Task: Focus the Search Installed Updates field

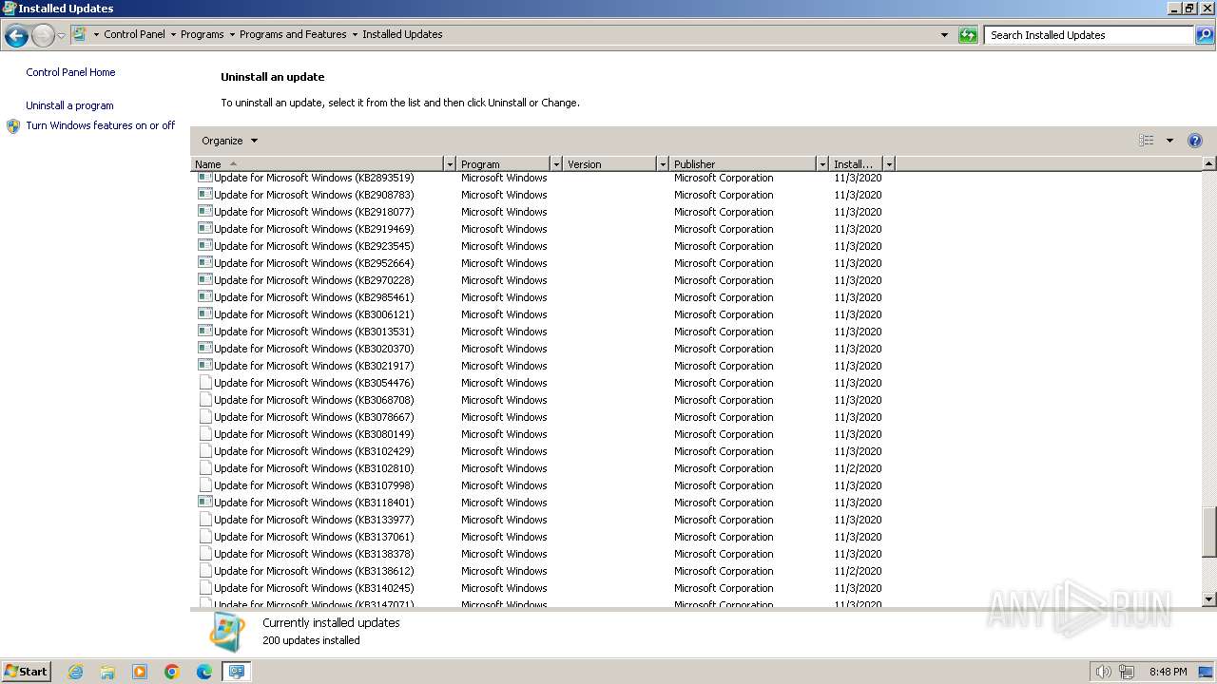Action: coord(1089,35)
